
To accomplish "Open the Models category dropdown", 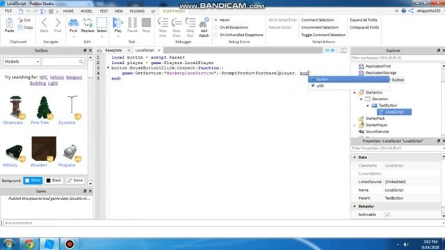I will [x=22, y=62].
